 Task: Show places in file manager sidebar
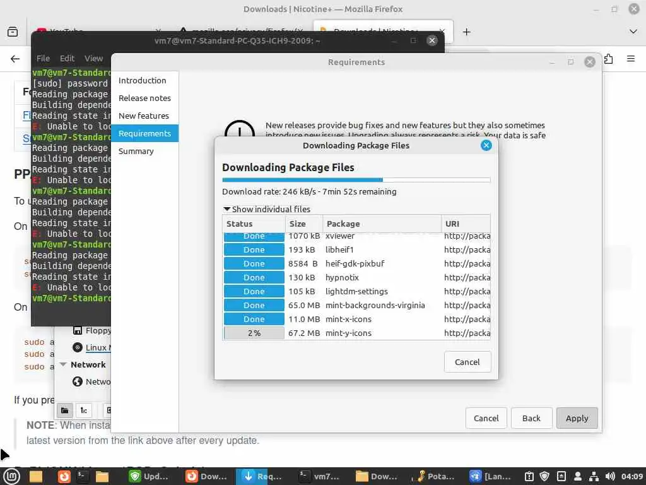[65, 410]
